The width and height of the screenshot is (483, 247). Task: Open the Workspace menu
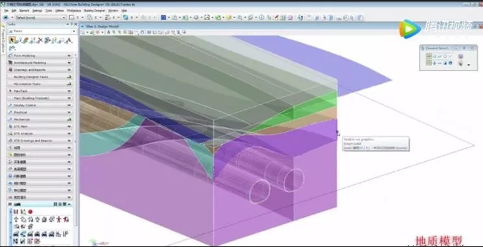(x=75, y=10)
